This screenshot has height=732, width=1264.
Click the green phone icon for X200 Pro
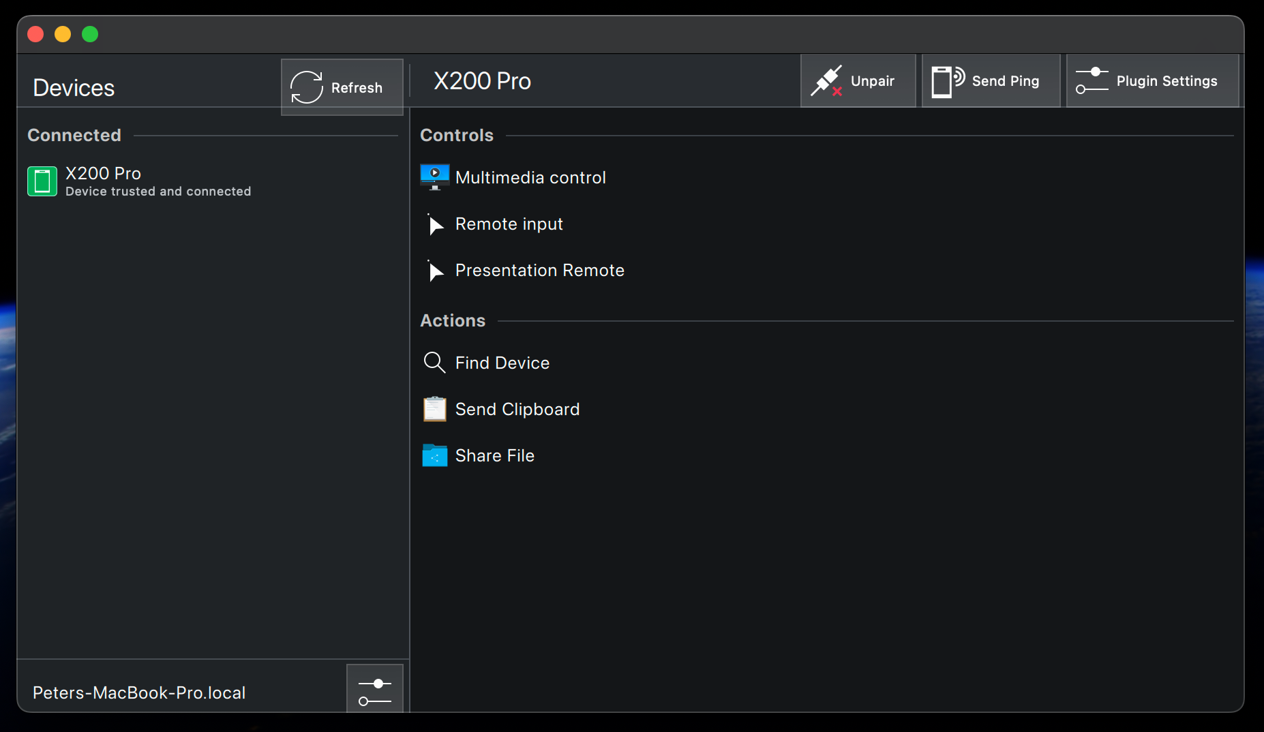[x=42, y=181]
